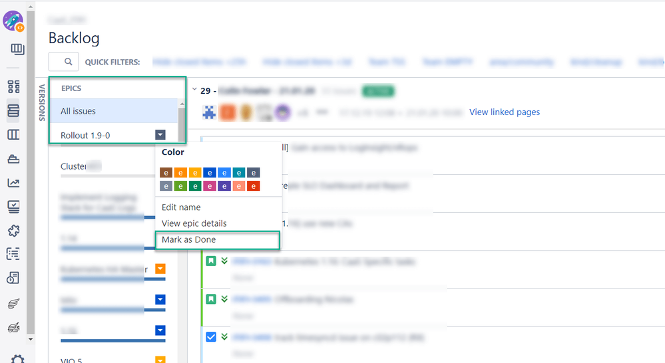Click the blue task checkbox issue icon

pyautogui.click(x=211, y=336)
